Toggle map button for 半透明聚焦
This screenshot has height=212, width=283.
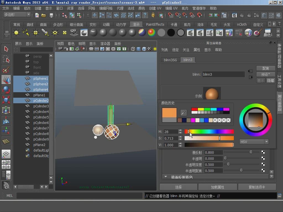coord(263,170)
